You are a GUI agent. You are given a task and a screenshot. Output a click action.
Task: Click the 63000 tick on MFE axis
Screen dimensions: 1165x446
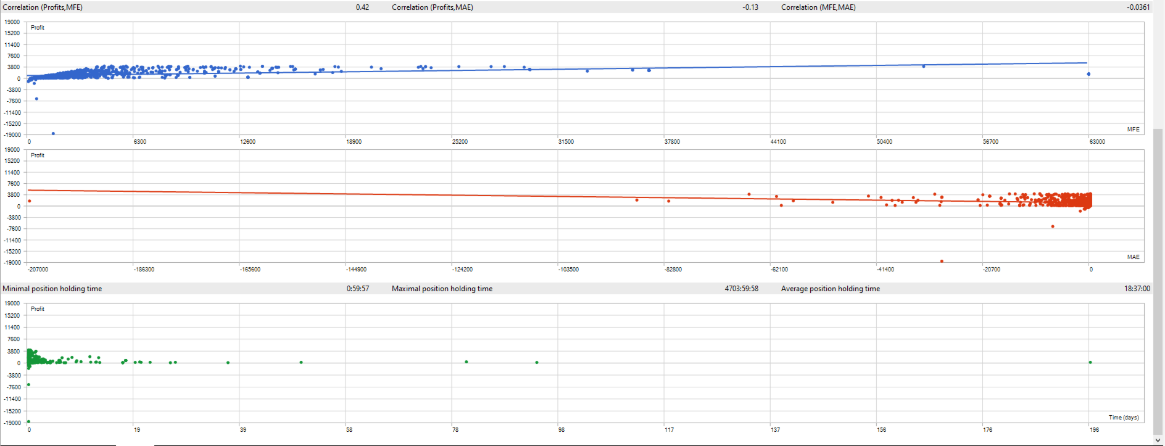point(1097,142)
